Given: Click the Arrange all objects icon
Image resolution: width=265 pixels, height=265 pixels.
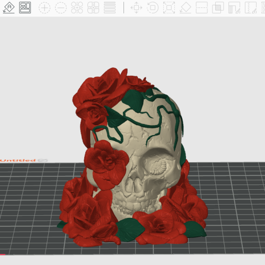Looking at the screenshot, I should click(25, 7).
